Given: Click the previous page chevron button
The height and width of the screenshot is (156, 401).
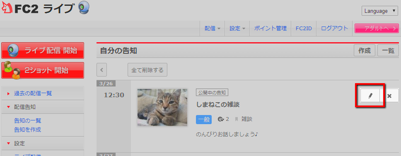Looking at the screenshot, I should 101,70.
